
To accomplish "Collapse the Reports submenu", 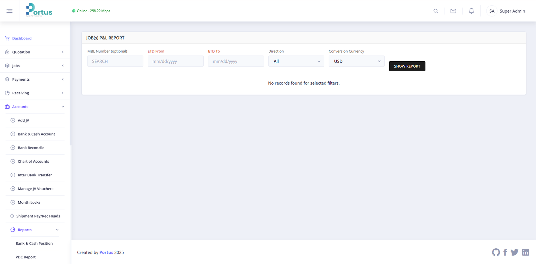I will [x=35, y=230].
